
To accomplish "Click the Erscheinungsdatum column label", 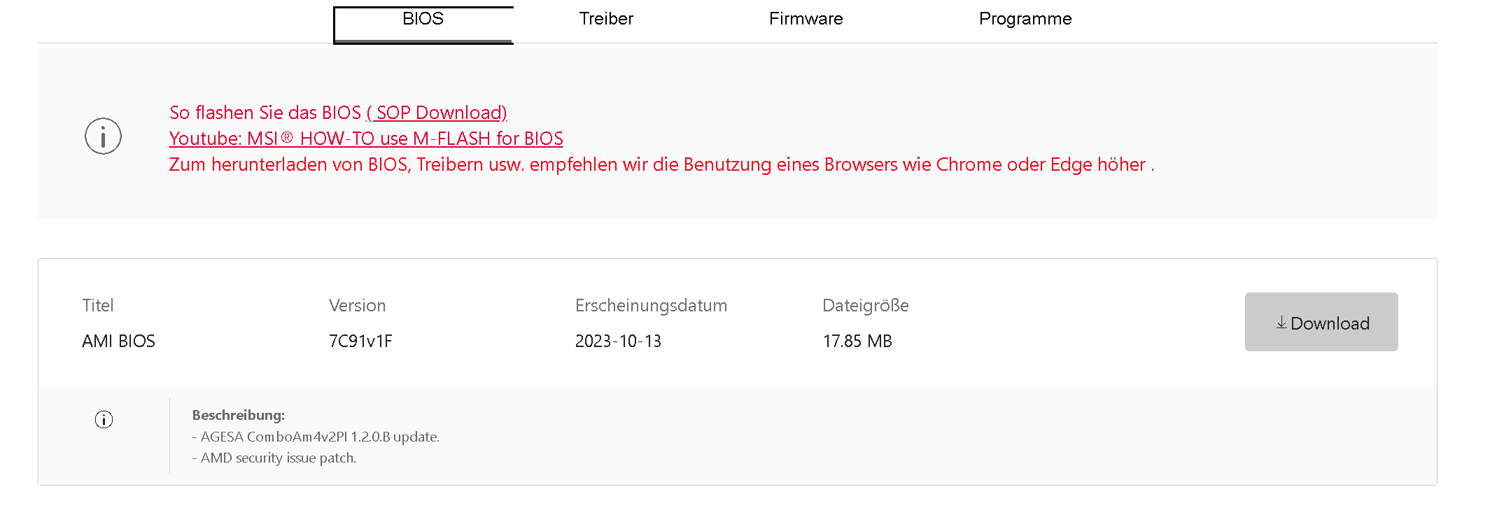I will [651, 305].
